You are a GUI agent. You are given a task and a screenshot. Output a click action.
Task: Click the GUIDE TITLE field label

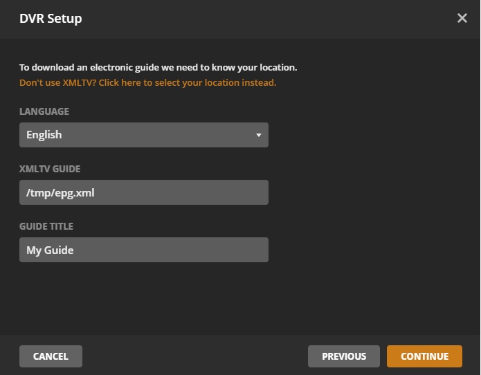pyautogui.click(x=46, y=226)
